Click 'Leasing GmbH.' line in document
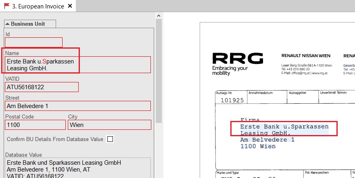The height and width of the screenshot is (178, 355). [x=265, y=133]
